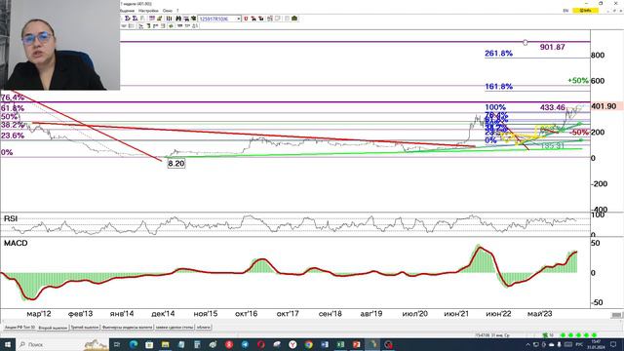Click the first sigma toolbar icon

click(128, 19)
